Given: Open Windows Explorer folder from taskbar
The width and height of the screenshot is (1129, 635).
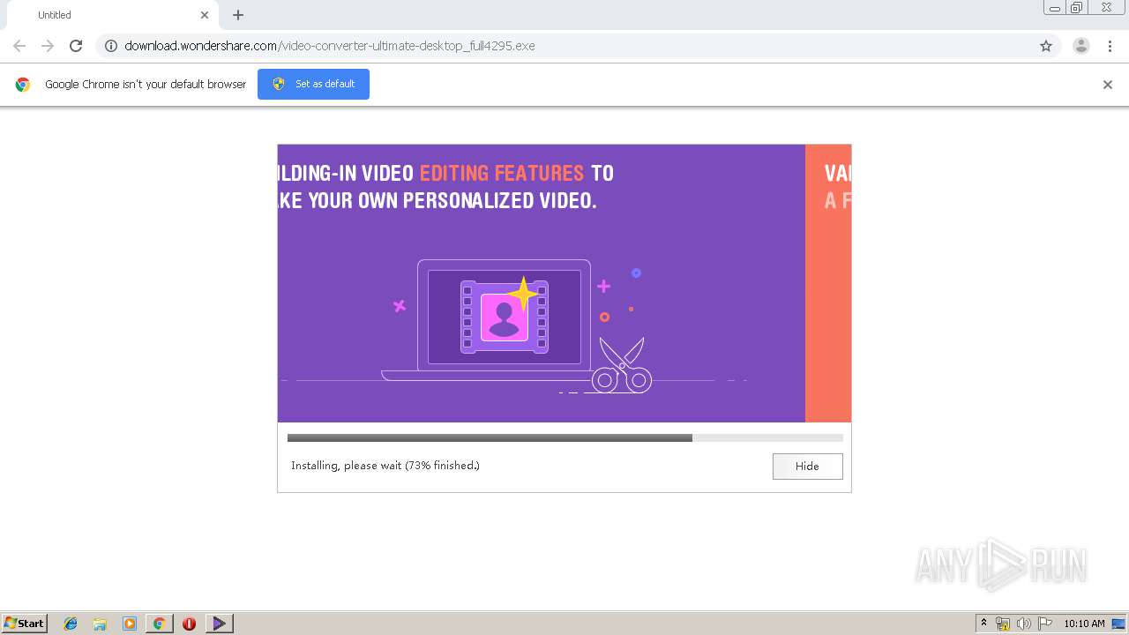Looking at the screenshot, I should [x=100, y=624].
